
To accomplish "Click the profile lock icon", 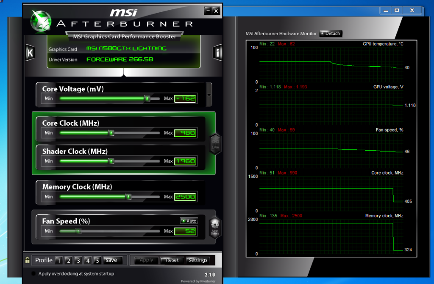I will (x=28, y=260).
